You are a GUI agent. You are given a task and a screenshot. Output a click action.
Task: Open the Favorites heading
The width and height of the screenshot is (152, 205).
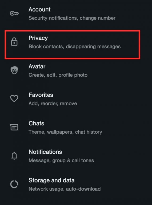click(x=41, y=95)
